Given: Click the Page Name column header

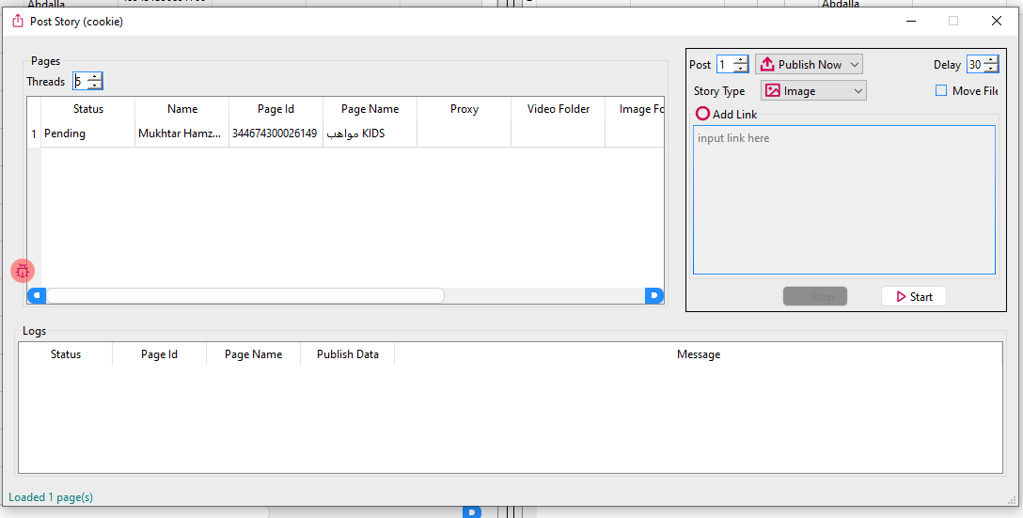Looking at the screenshot, I should [x=370, y=109].
